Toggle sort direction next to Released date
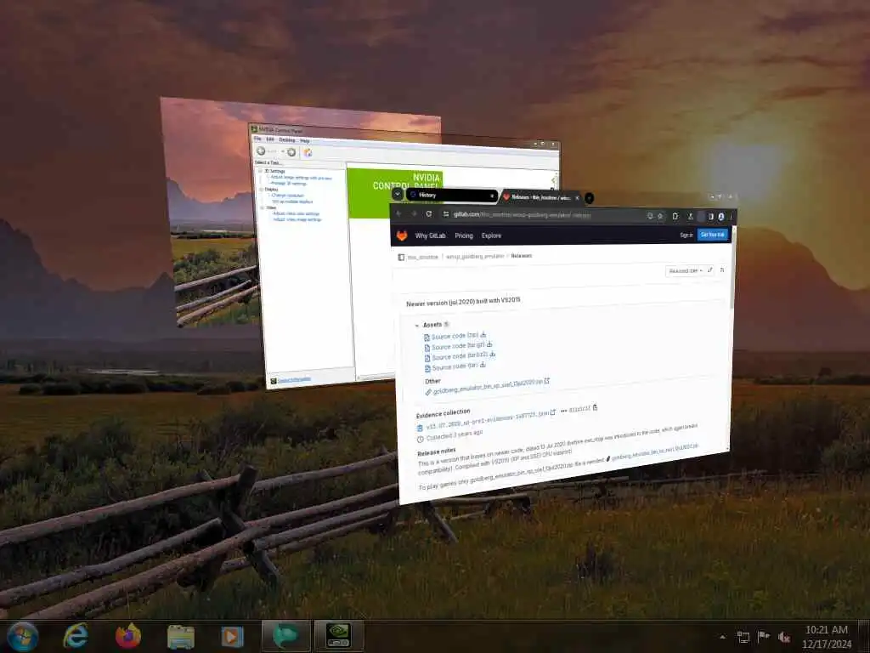The height and width of the screenshot is (653, 870). 710,270
